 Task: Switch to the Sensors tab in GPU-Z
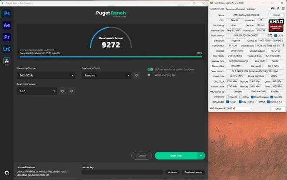tap(230, 9)
